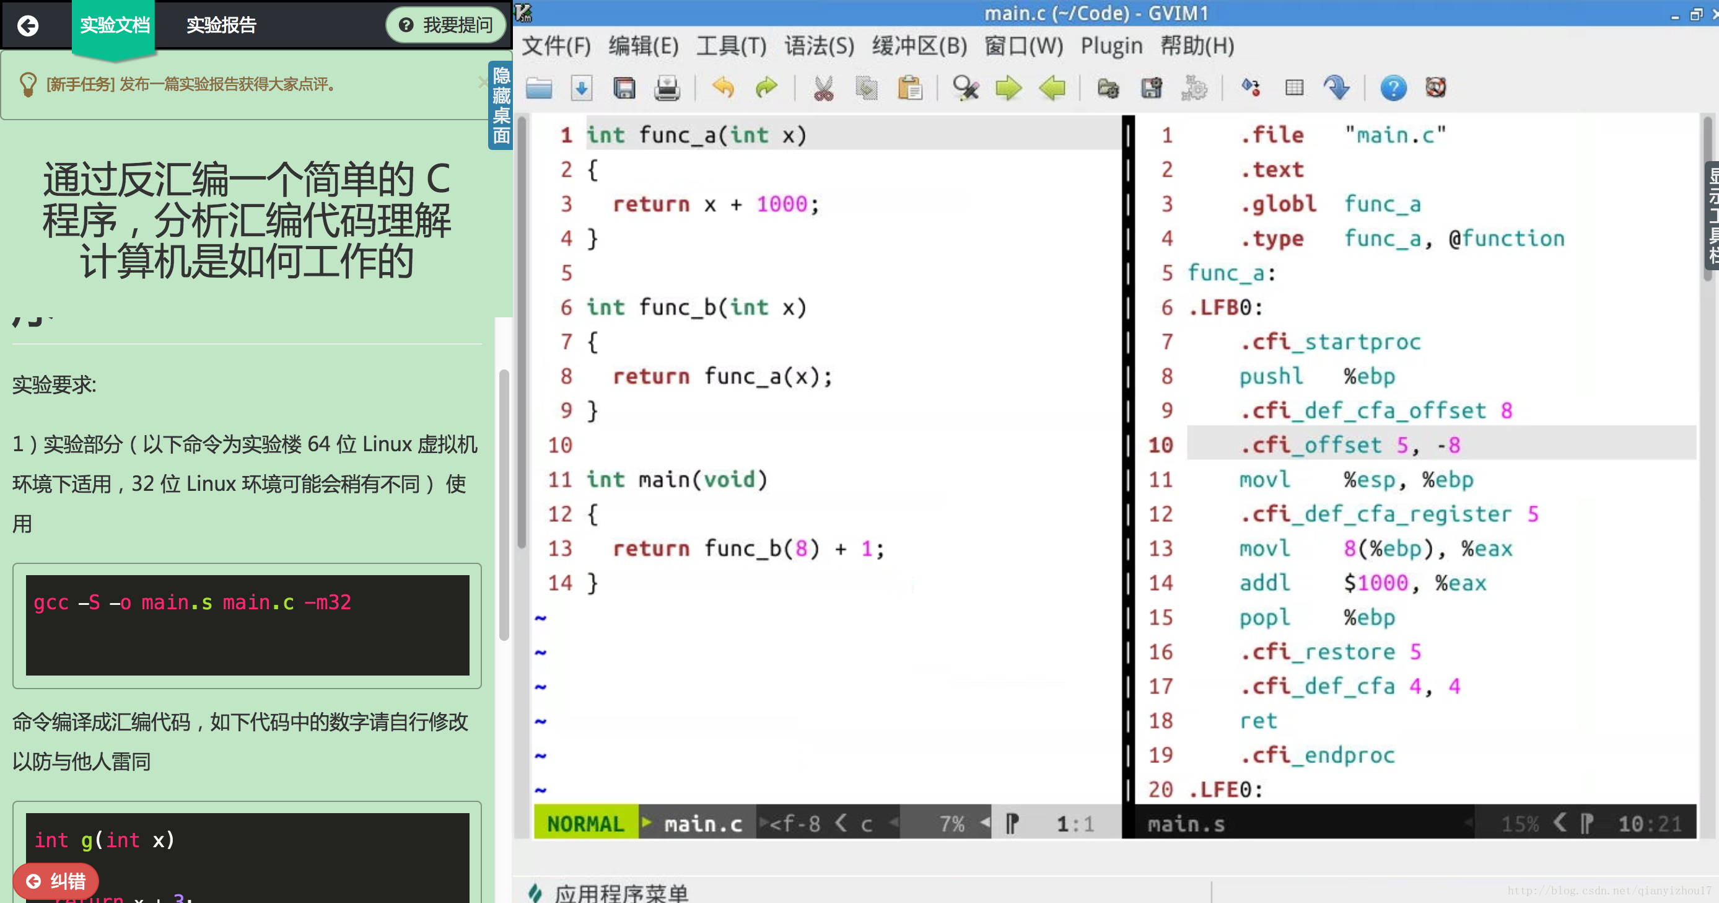Click the main.c statusline filename
1719x903 pixels.
[702, 824]
